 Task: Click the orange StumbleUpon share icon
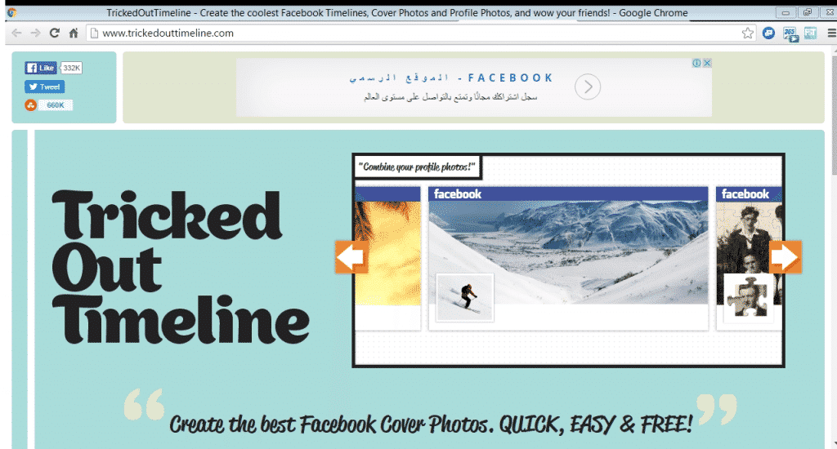pyautogui.click(x=30, y=105)
